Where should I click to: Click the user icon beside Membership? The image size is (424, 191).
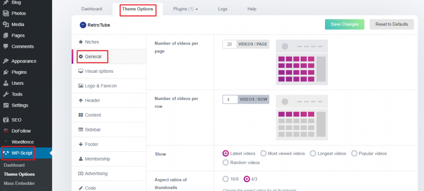[81, 159]
